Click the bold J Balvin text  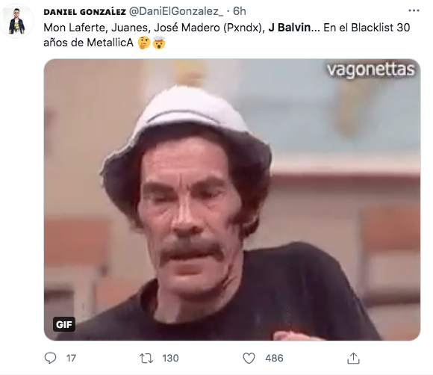[x=290, y=28]
